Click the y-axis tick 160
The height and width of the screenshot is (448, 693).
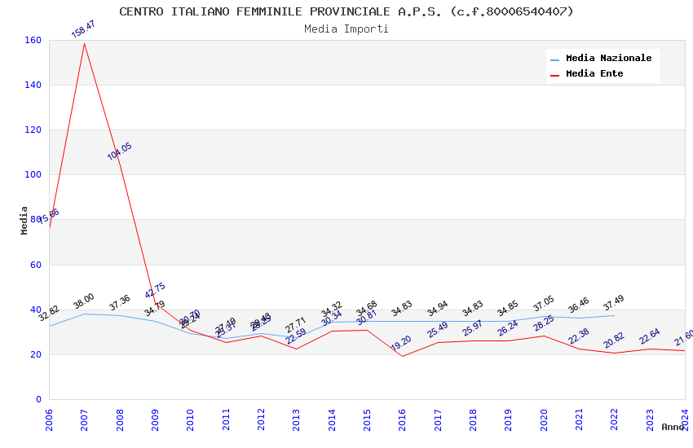tap(33, 40)
